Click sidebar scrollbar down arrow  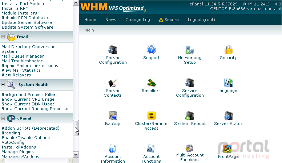pyautogui.click(x=76, y=154)
